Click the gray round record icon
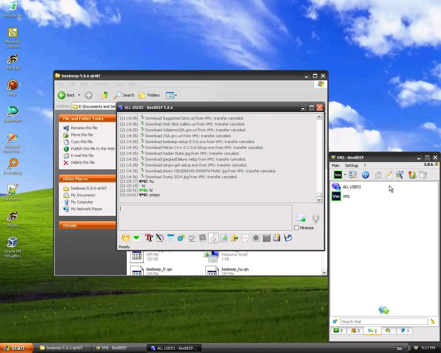The width and height of the screenshot is (441, 353). point(256,238)
